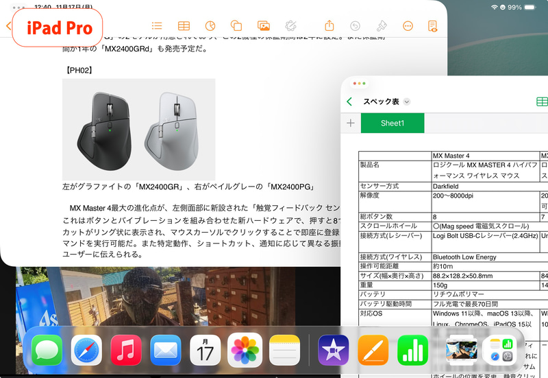548x378 pixels.
Task: Open the Format paintbrush in Pages
Action: coord(382,25)
